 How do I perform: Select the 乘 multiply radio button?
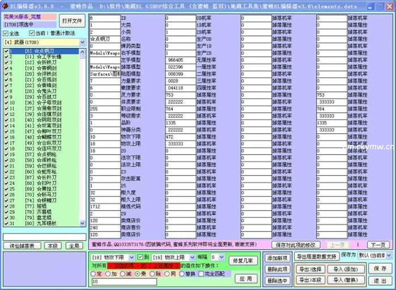[138, 274]
